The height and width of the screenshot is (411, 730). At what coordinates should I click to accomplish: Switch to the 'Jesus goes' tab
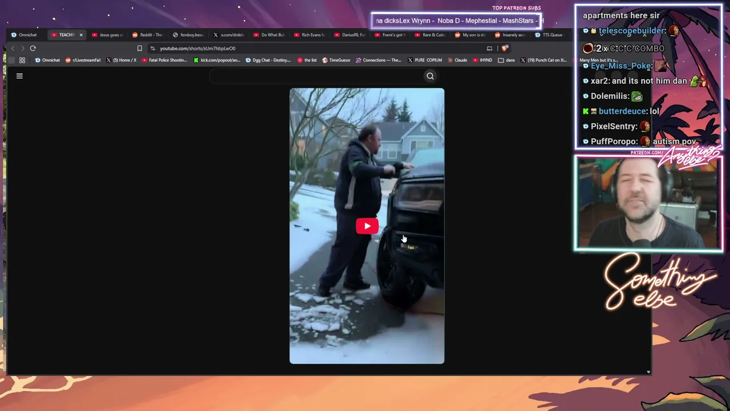click(x=107, y=35)
